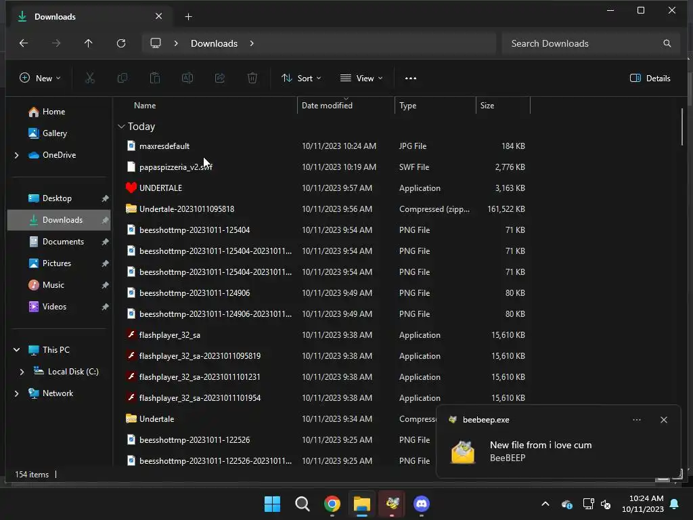Click the Windows Start button
The width and height of the screenshot is (693, 520).
coord(272,504)
